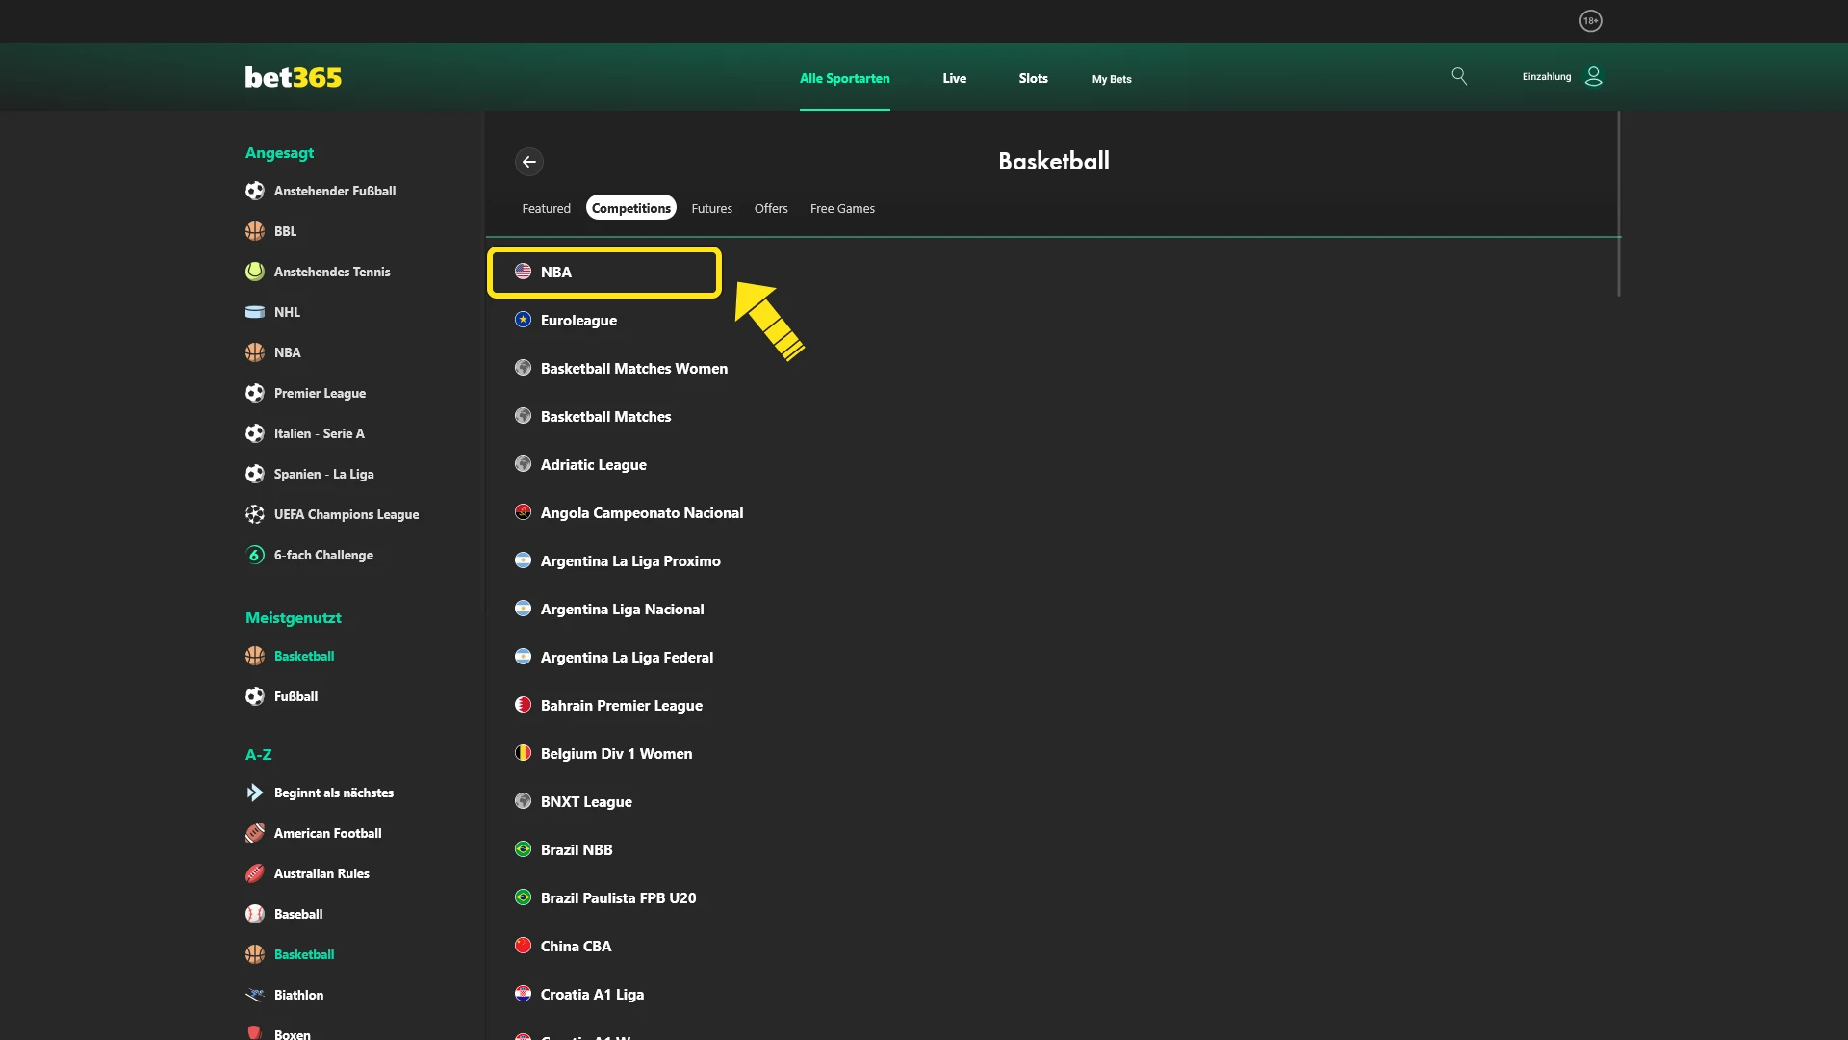1848x1040 pixels.
Task: Select the UEFA Champions League icon
Action: click(254, 514)
